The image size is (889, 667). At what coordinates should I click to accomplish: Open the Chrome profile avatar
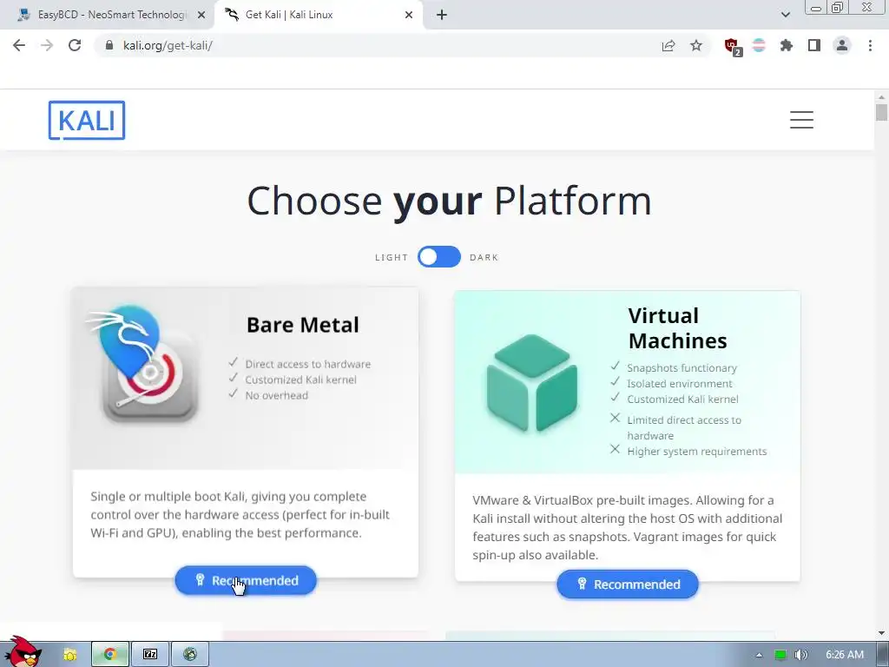842,45
